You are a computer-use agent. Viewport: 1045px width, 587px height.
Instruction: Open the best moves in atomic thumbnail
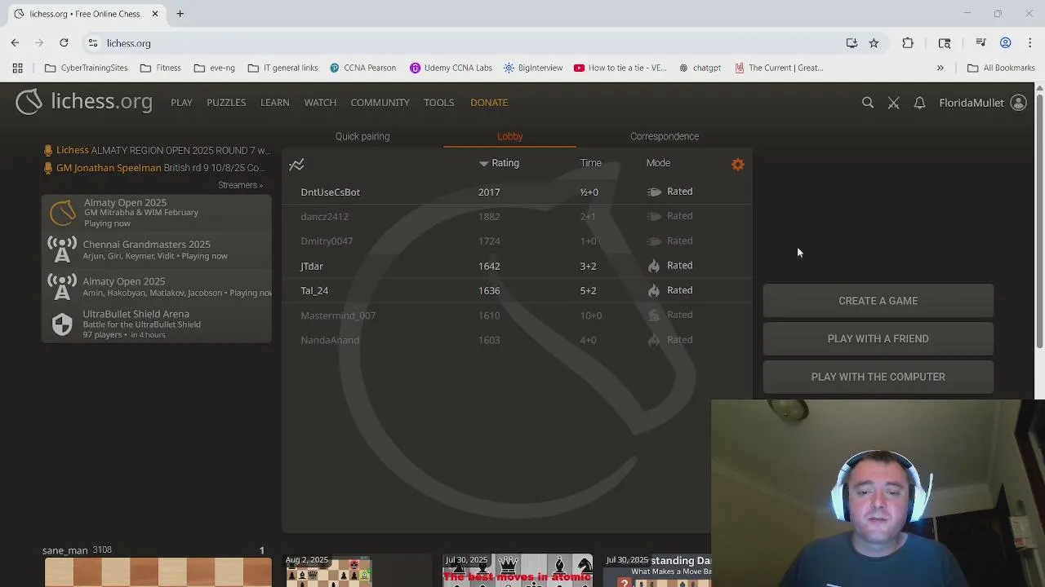pyautogui.click(x=518, y=570)
